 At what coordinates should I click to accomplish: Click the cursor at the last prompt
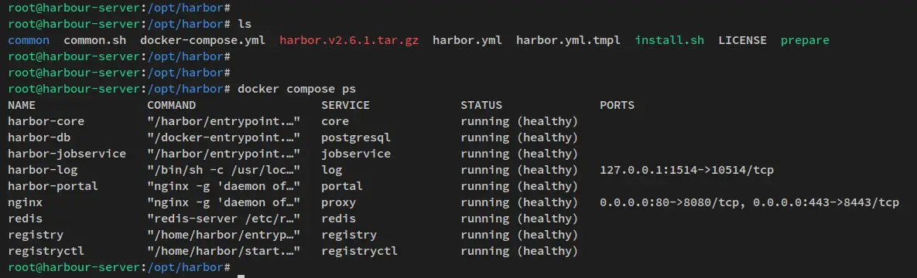click(x=241, y=267)
